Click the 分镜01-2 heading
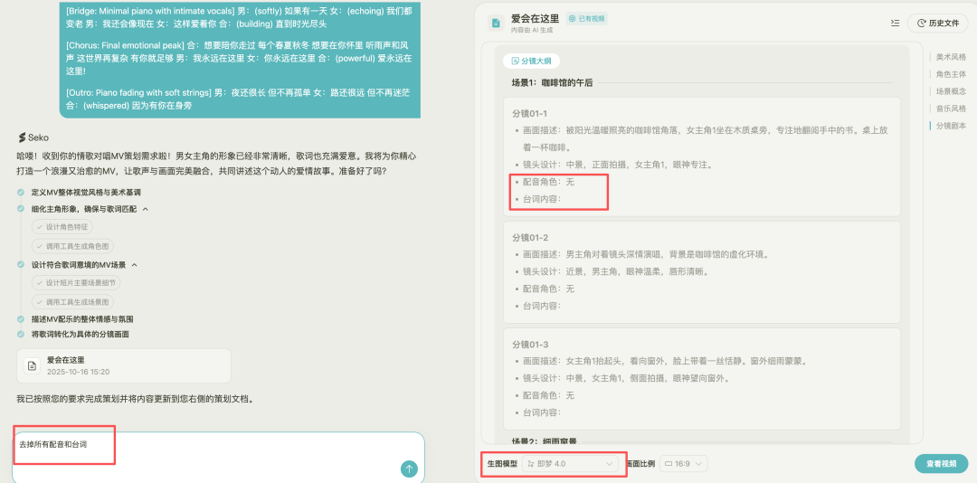 point(529,238)
